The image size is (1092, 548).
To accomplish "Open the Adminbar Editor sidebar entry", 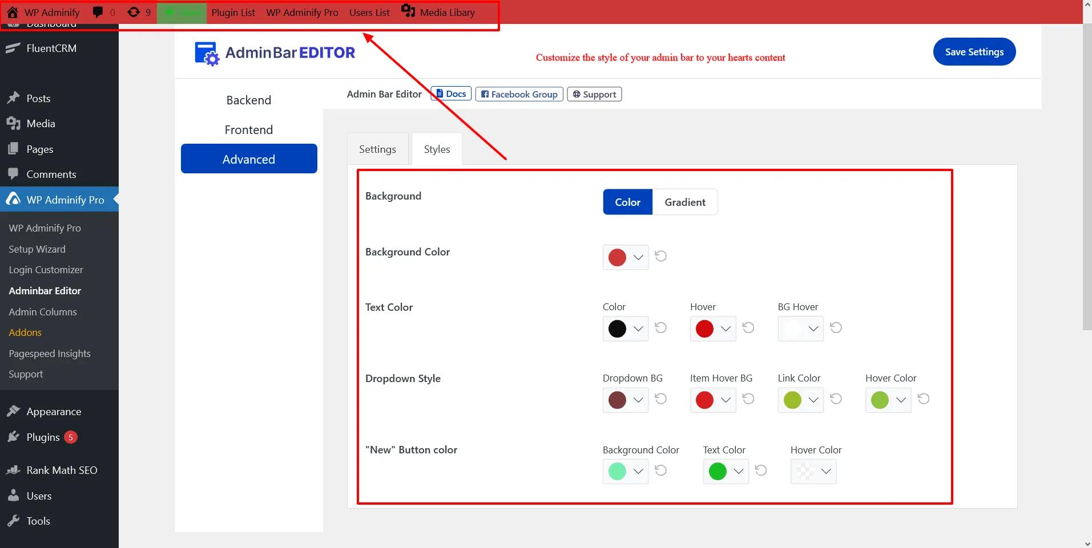I will (45, 291).
